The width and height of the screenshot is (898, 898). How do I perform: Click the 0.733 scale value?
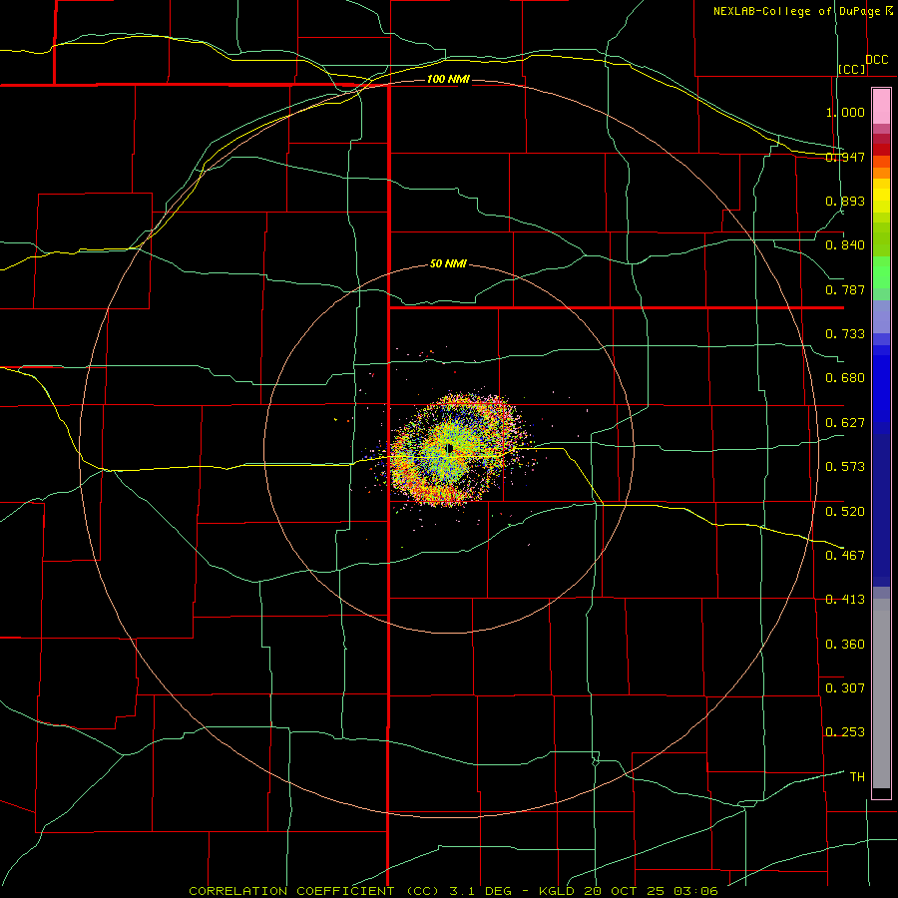pyautogui.click(x=845, y=334)
